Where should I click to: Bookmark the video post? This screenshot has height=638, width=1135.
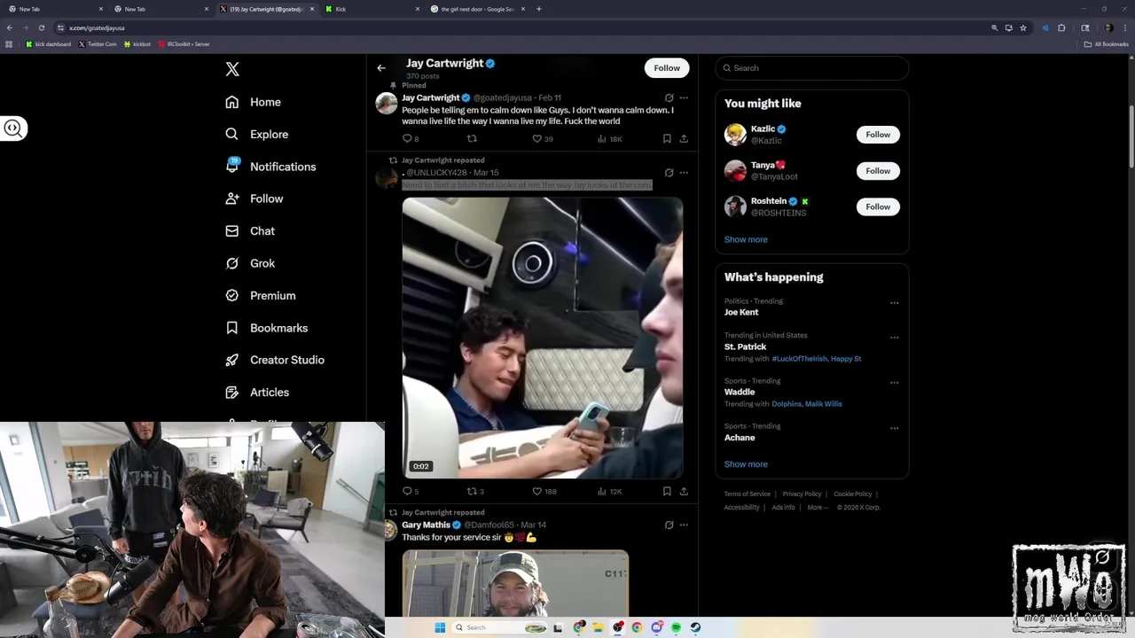[667, 491]
